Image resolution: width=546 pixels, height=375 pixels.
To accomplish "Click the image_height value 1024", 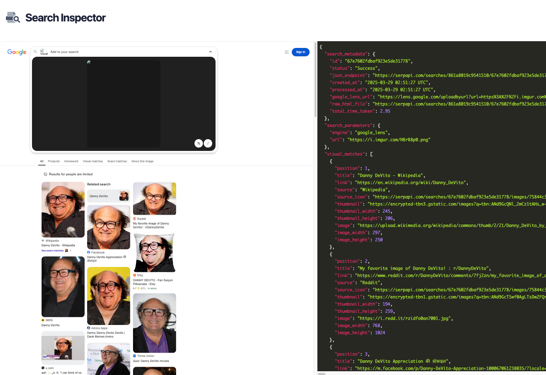I will [380, 333].
